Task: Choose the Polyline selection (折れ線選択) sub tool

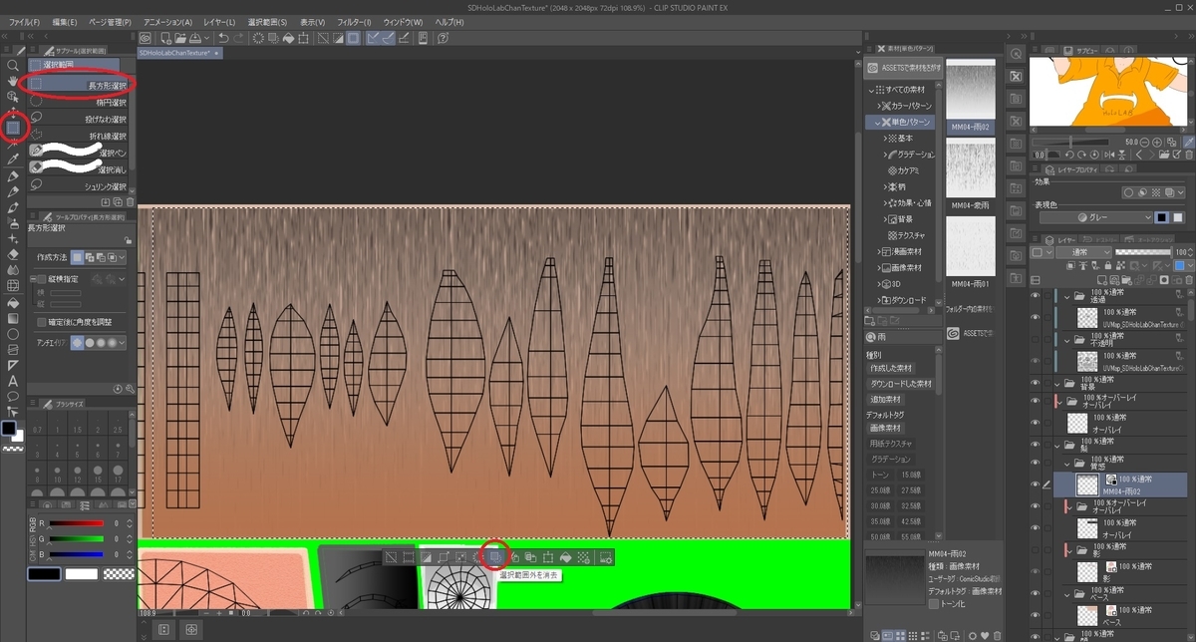Action: 78,136
